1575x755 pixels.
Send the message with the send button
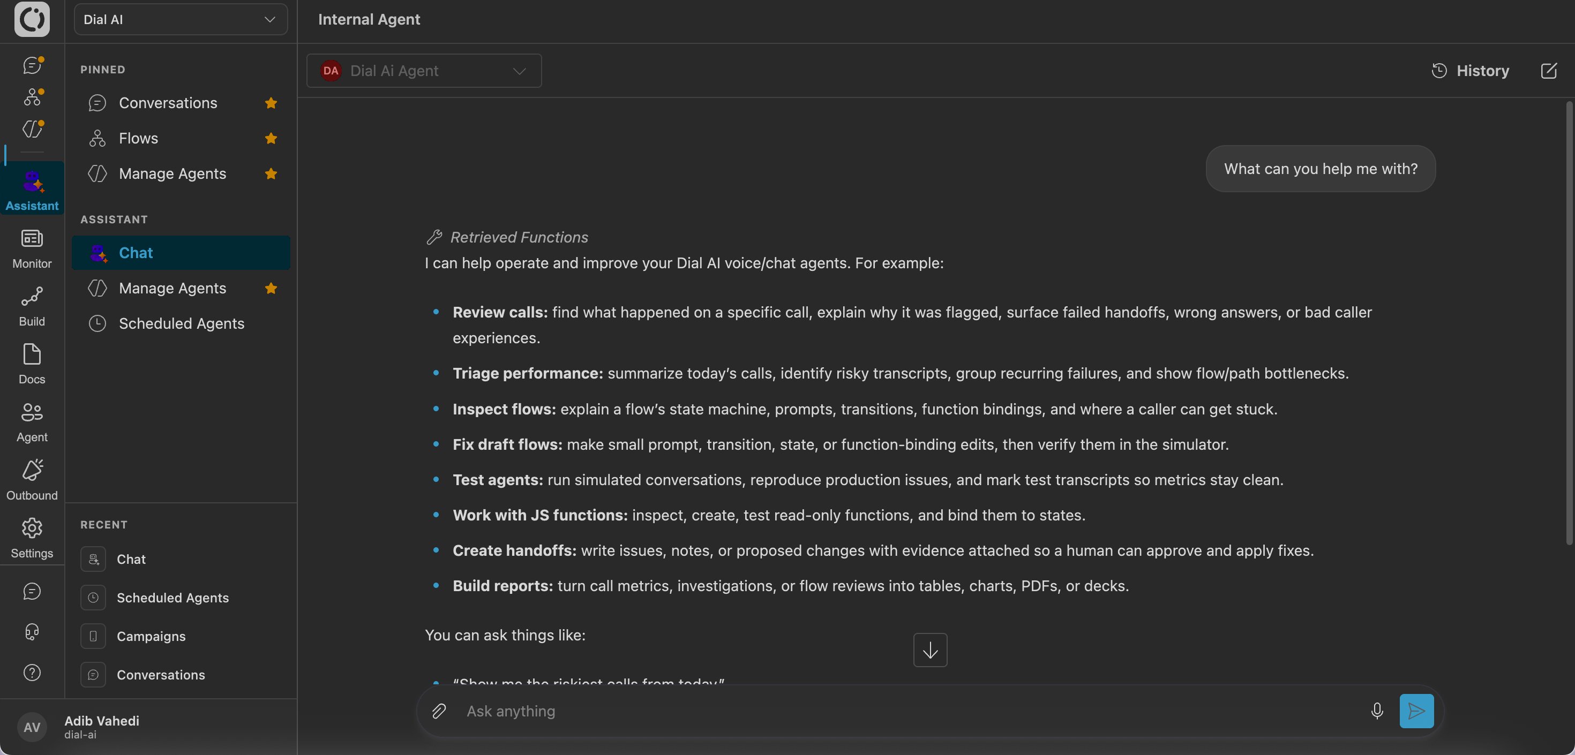click(x=1416, y=711)
